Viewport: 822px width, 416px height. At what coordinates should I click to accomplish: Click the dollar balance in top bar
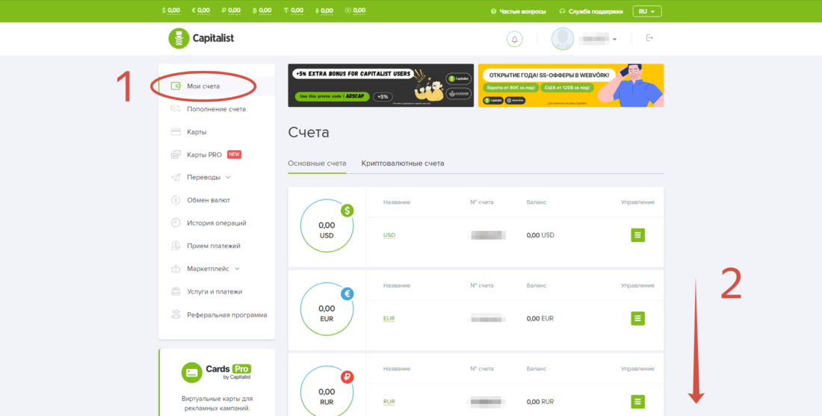pyautogui.click(x=171, y=10)
